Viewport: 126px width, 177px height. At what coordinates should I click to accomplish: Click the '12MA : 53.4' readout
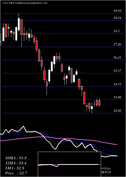point(16,163)
